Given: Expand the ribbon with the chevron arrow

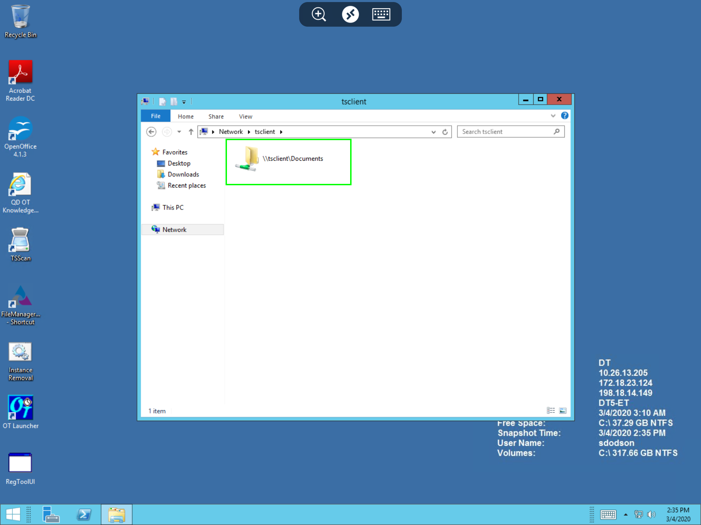Looking at the screenshot, I should click(553, 116).
